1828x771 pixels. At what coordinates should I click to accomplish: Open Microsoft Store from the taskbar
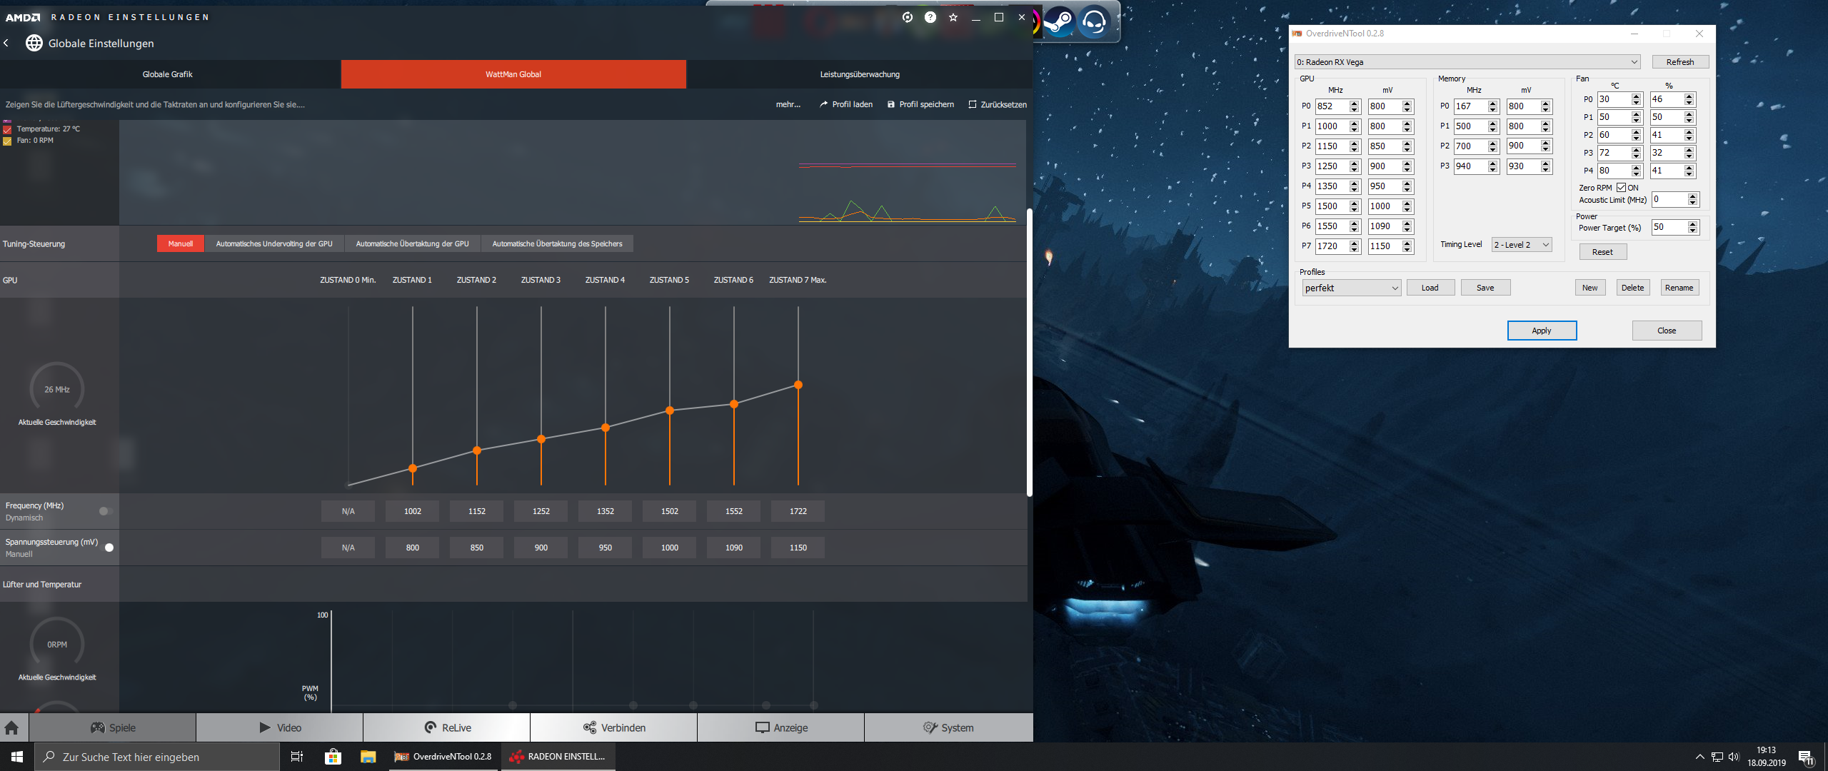(333, 757)
